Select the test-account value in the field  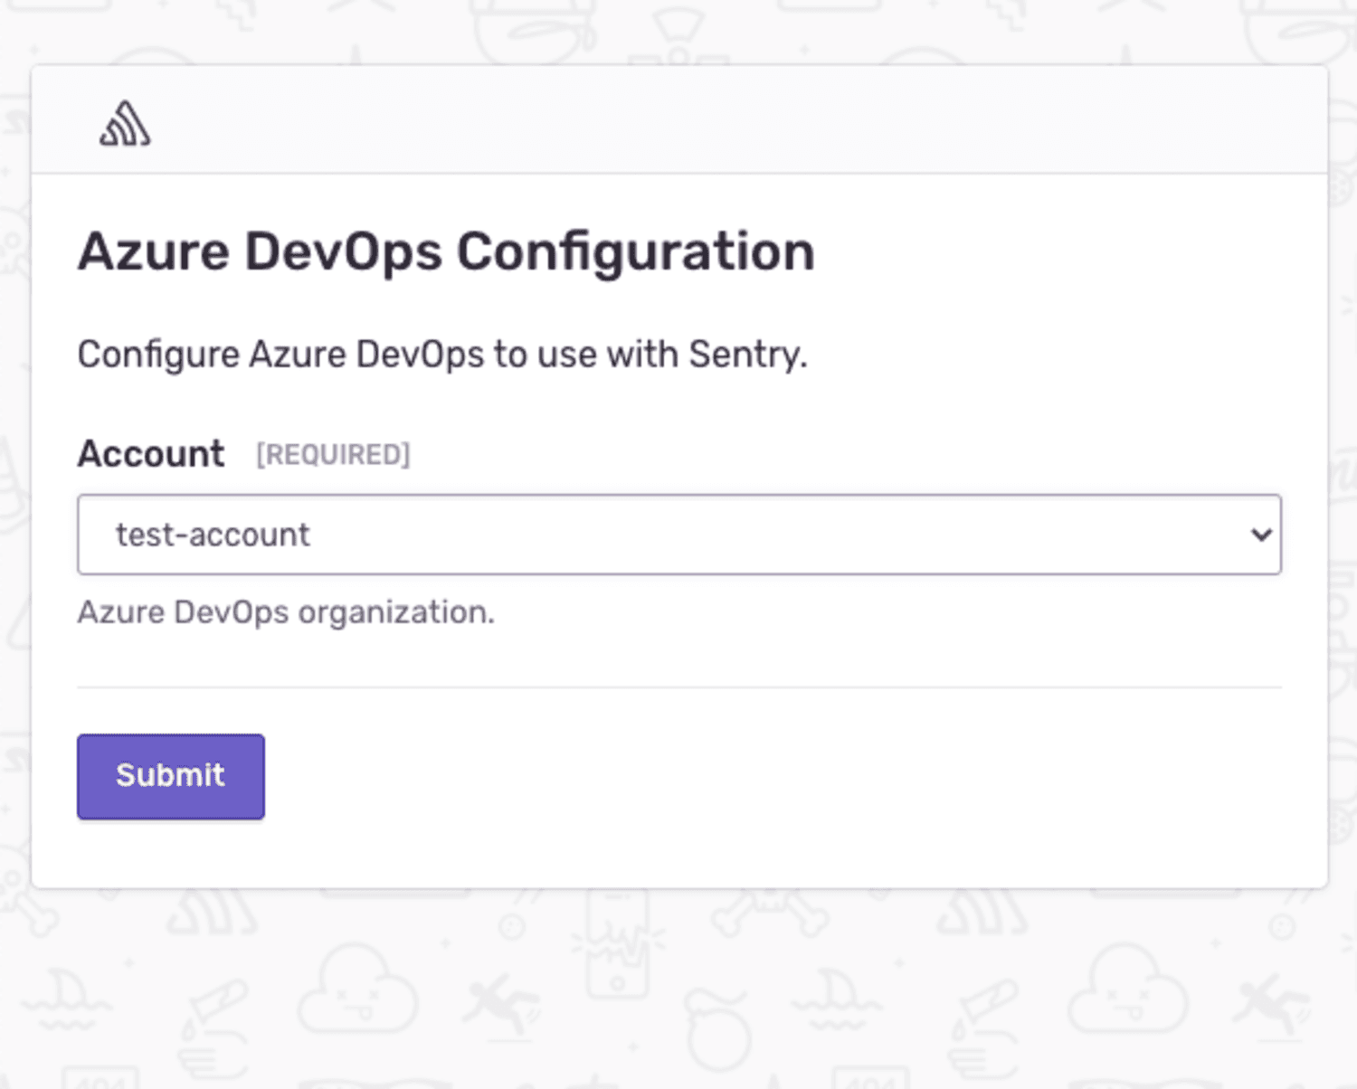213,535
